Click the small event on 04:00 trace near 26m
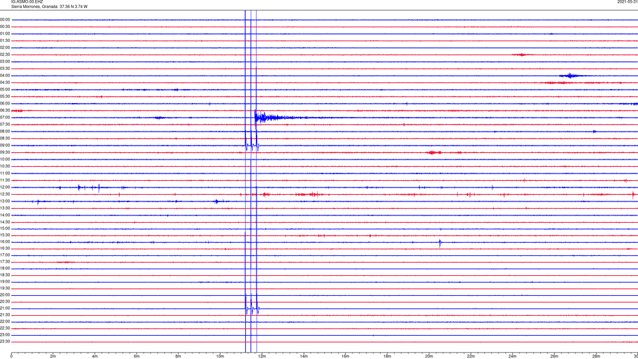Image resolution: width=638 pixels, height=359 pixels. click(570, 76)
